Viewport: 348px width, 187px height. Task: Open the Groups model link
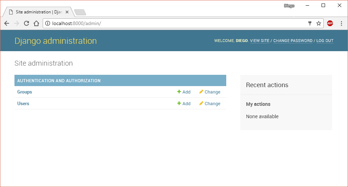tap(25, 92)
